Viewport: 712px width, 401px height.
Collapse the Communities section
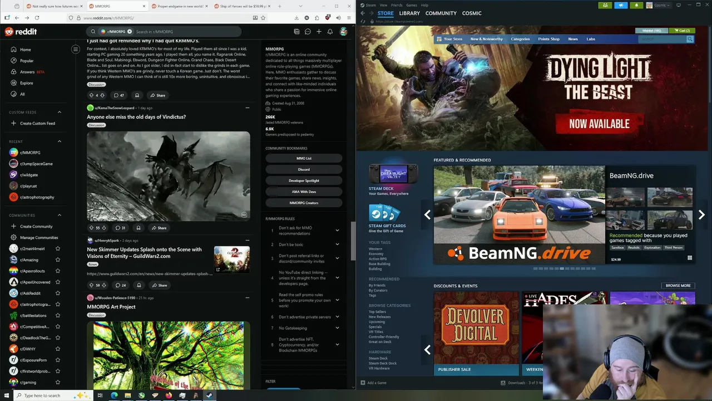click(x=60, y=215)
